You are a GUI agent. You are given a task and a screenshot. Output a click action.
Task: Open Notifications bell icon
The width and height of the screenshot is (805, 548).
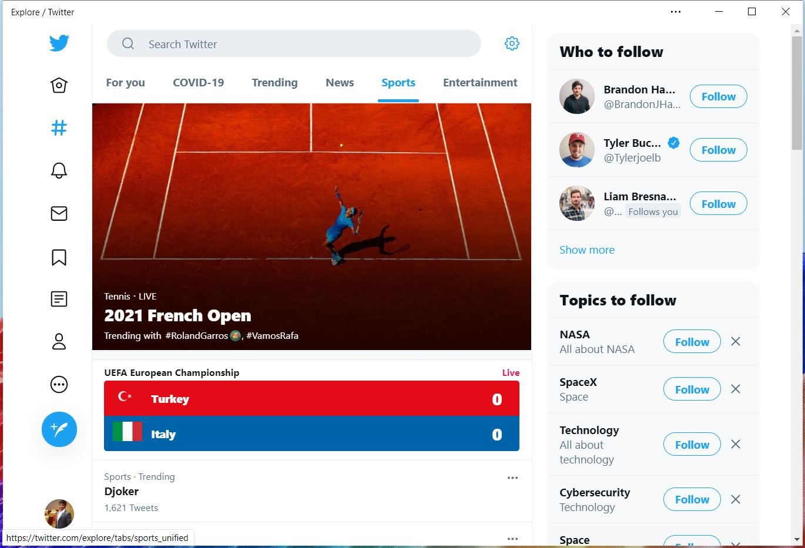[59, 170]
